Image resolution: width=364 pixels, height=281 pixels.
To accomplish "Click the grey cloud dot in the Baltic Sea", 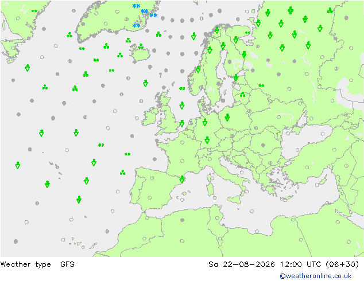I will tap(223, 100).
